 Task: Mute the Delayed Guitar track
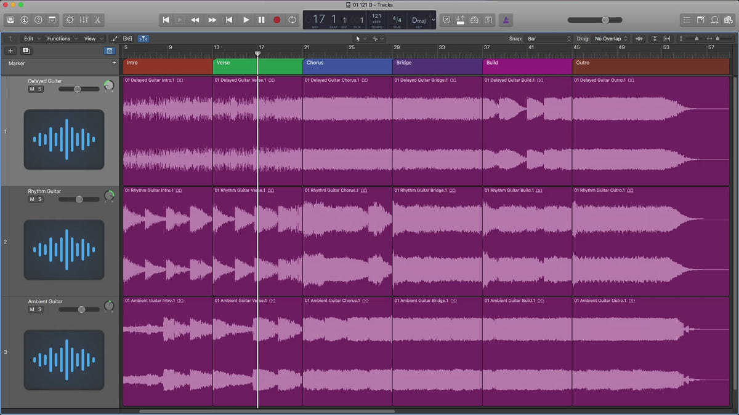click(x=32, y=89)
